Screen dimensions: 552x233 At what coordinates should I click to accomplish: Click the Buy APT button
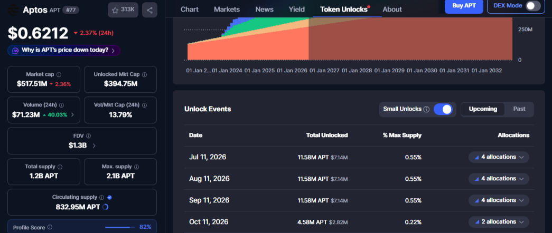click(464, 6)
